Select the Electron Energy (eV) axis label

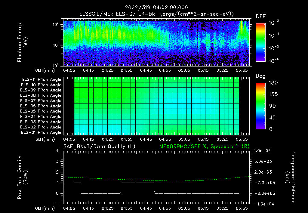coord(22,42)
